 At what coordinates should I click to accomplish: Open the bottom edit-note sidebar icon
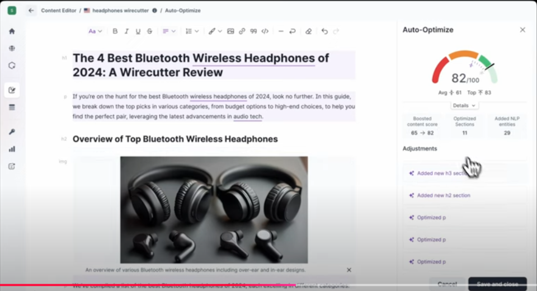[x=12, y=166]
